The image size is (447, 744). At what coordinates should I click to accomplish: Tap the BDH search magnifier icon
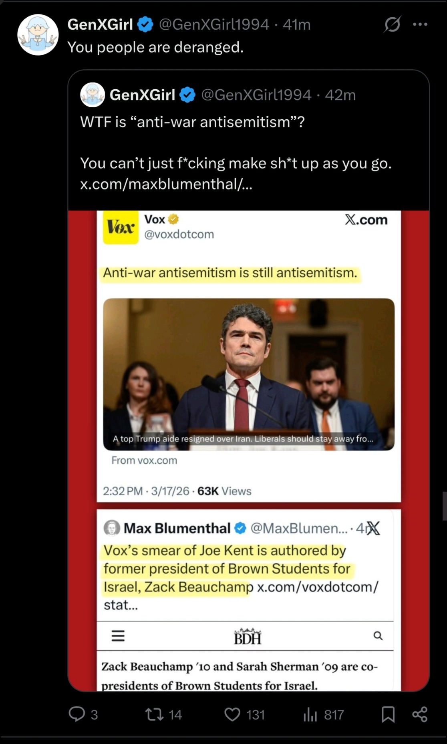[x=378, y=635]
